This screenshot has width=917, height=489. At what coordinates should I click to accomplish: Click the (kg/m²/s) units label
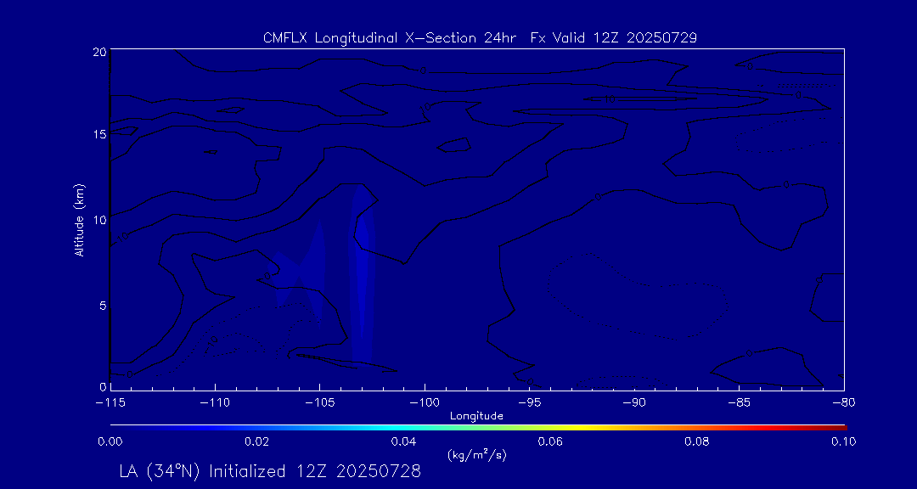point(476,455)
